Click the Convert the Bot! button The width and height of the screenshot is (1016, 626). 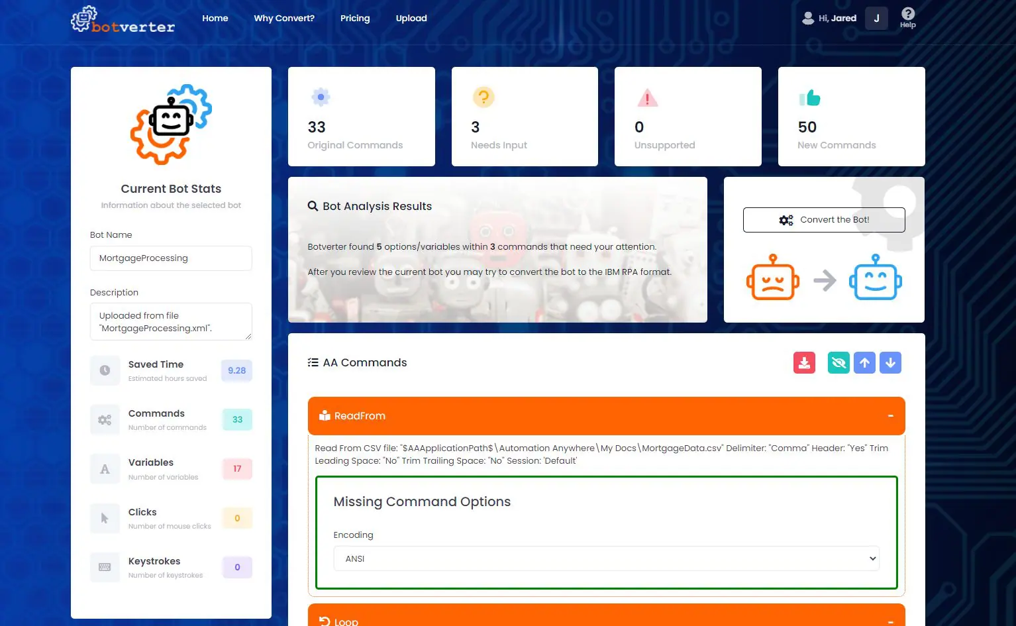coord(824,220)
